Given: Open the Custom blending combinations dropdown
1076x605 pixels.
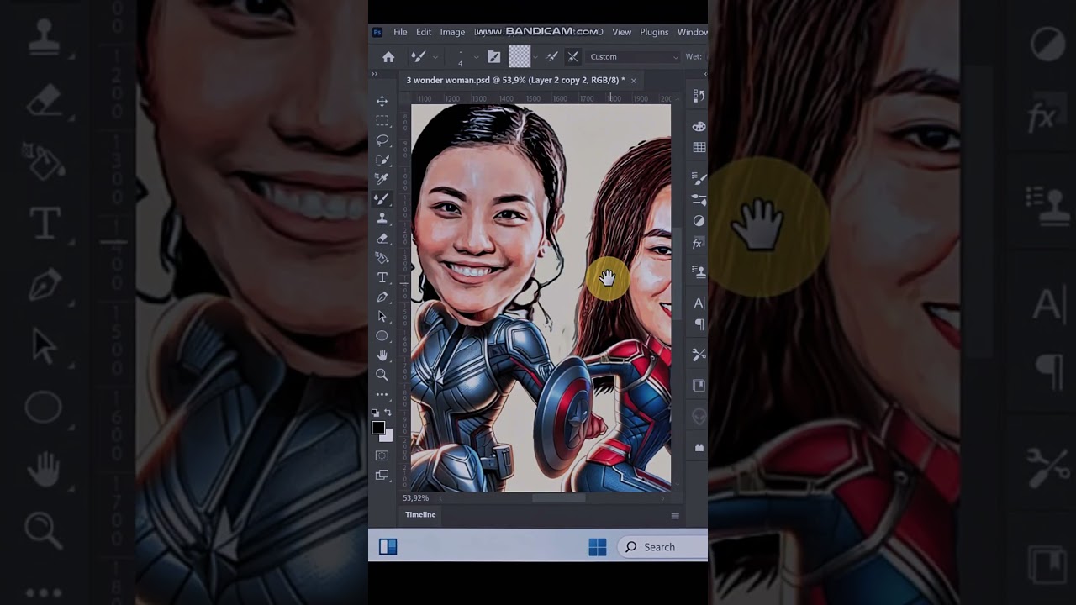Looking at the screenshot, I should point(634,57).
